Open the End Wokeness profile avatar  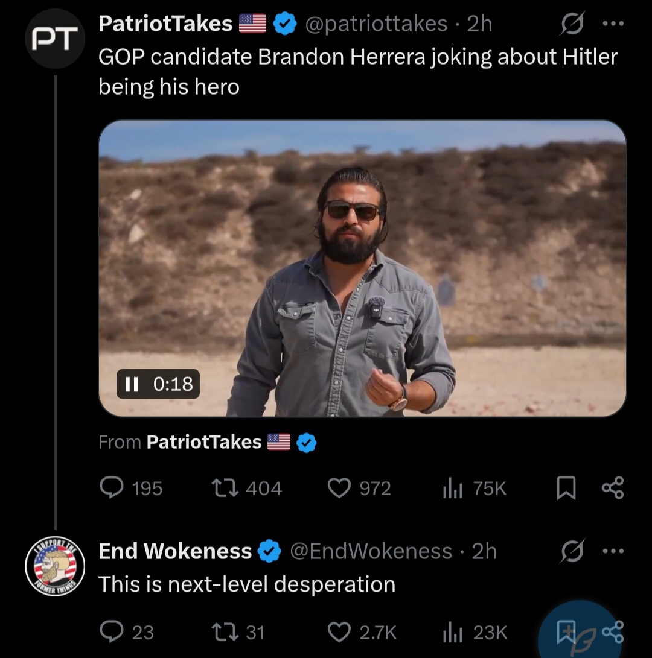[x=55, y=566]
